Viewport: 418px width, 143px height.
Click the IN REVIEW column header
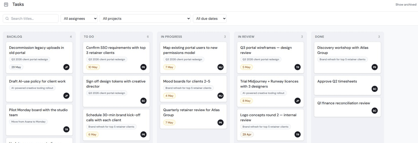coord(246,37)
